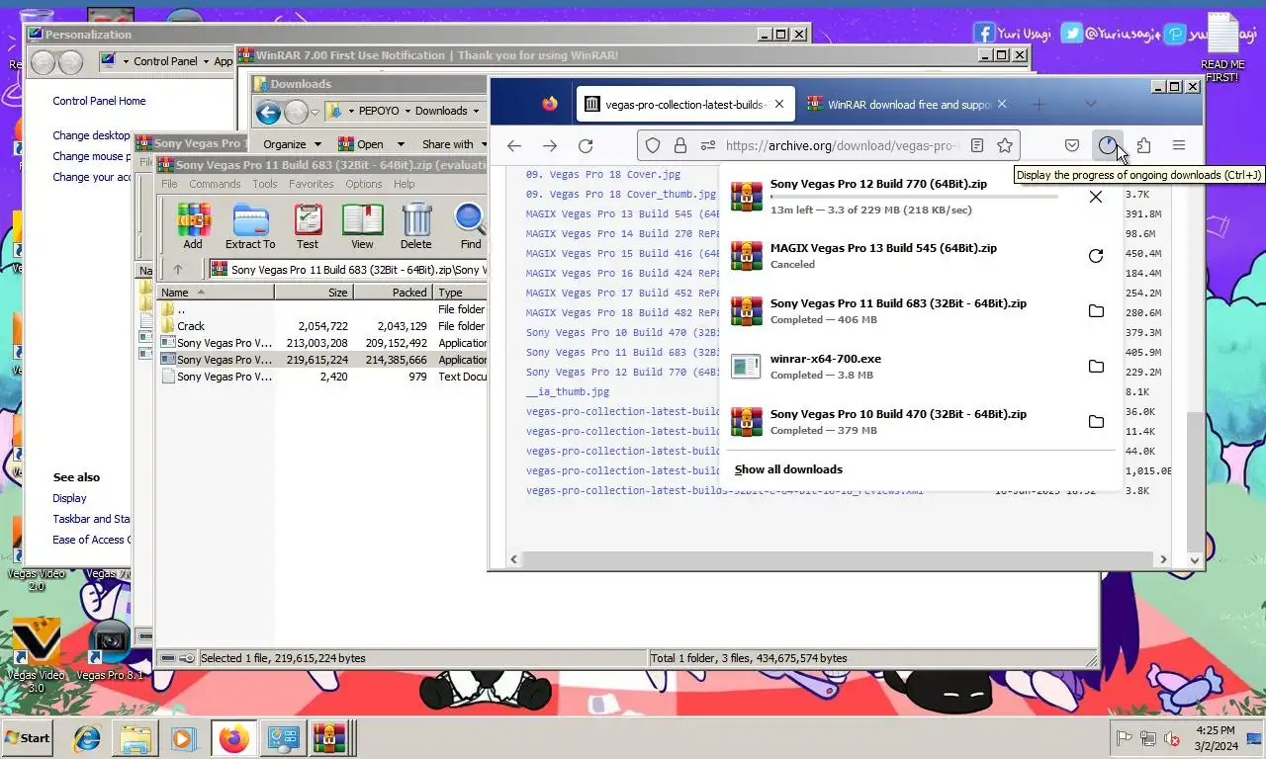Sort WinRAR list by Name column
This screenshot has height=759, width=1266.
click(x=216, y=293)
